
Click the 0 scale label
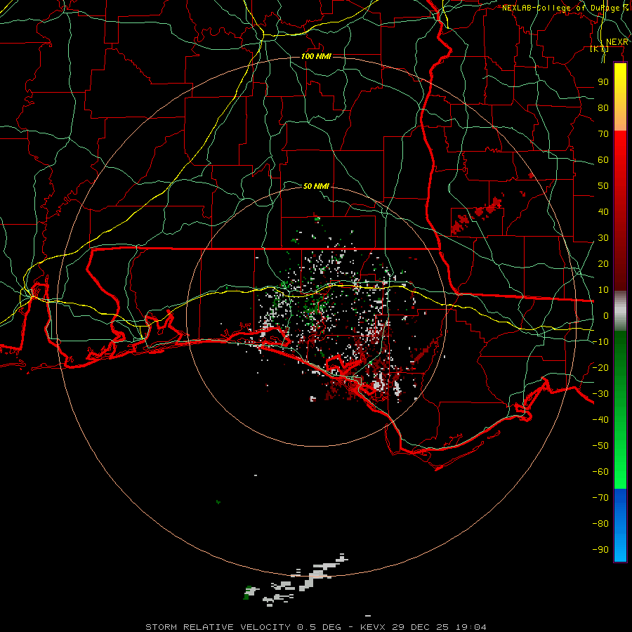tap(606, 315)
